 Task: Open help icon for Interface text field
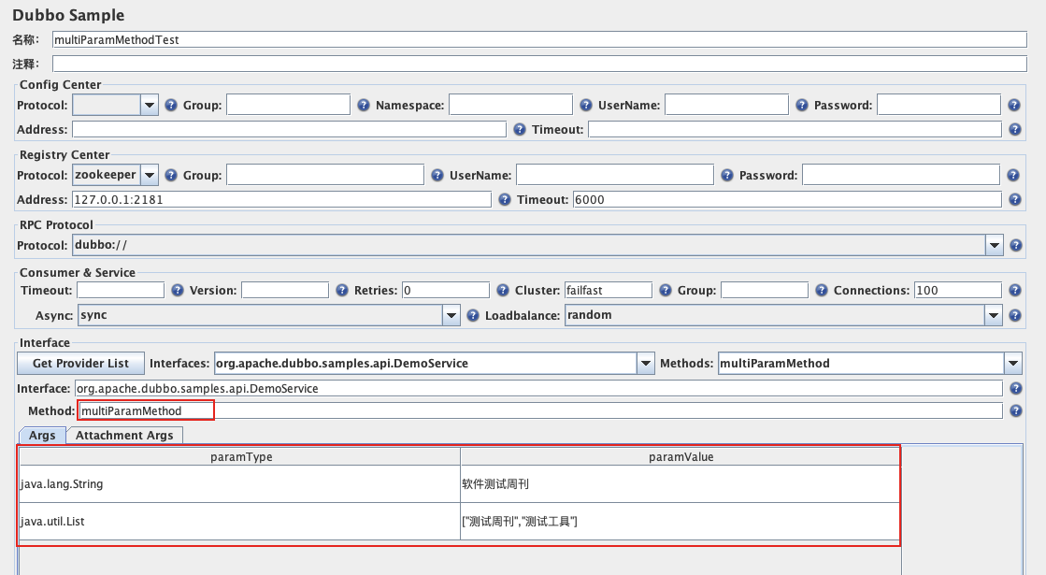coord(1015,388)
